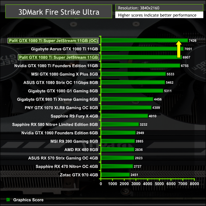Click the 6755 score value
The width and height of the screenshot is (206, 206).
click(185, 66)
